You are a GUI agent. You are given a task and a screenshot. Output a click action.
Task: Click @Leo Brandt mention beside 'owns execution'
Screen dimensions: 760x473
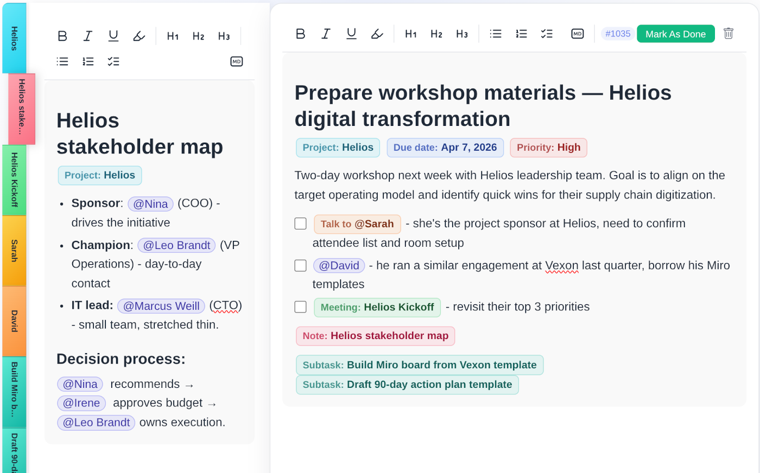[96, 423]
